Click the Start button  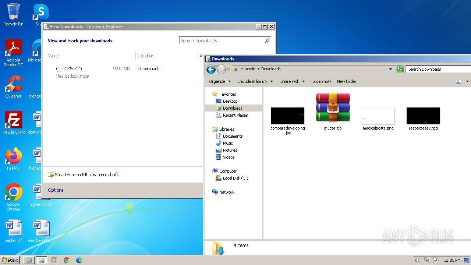click(10, 260)
